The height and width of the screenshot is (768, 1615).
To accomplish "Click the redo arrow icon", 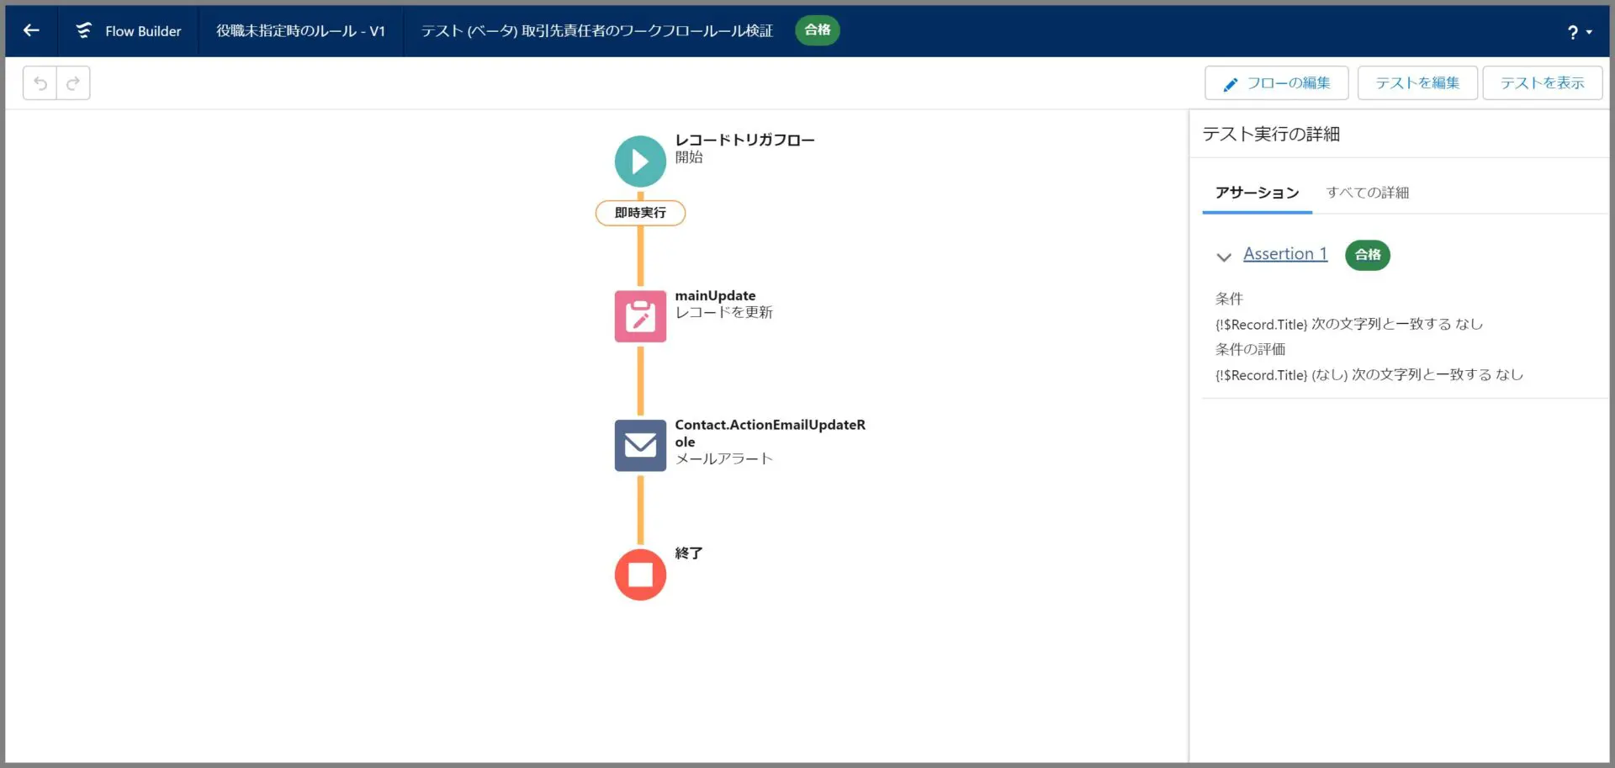I will (73, 83).
